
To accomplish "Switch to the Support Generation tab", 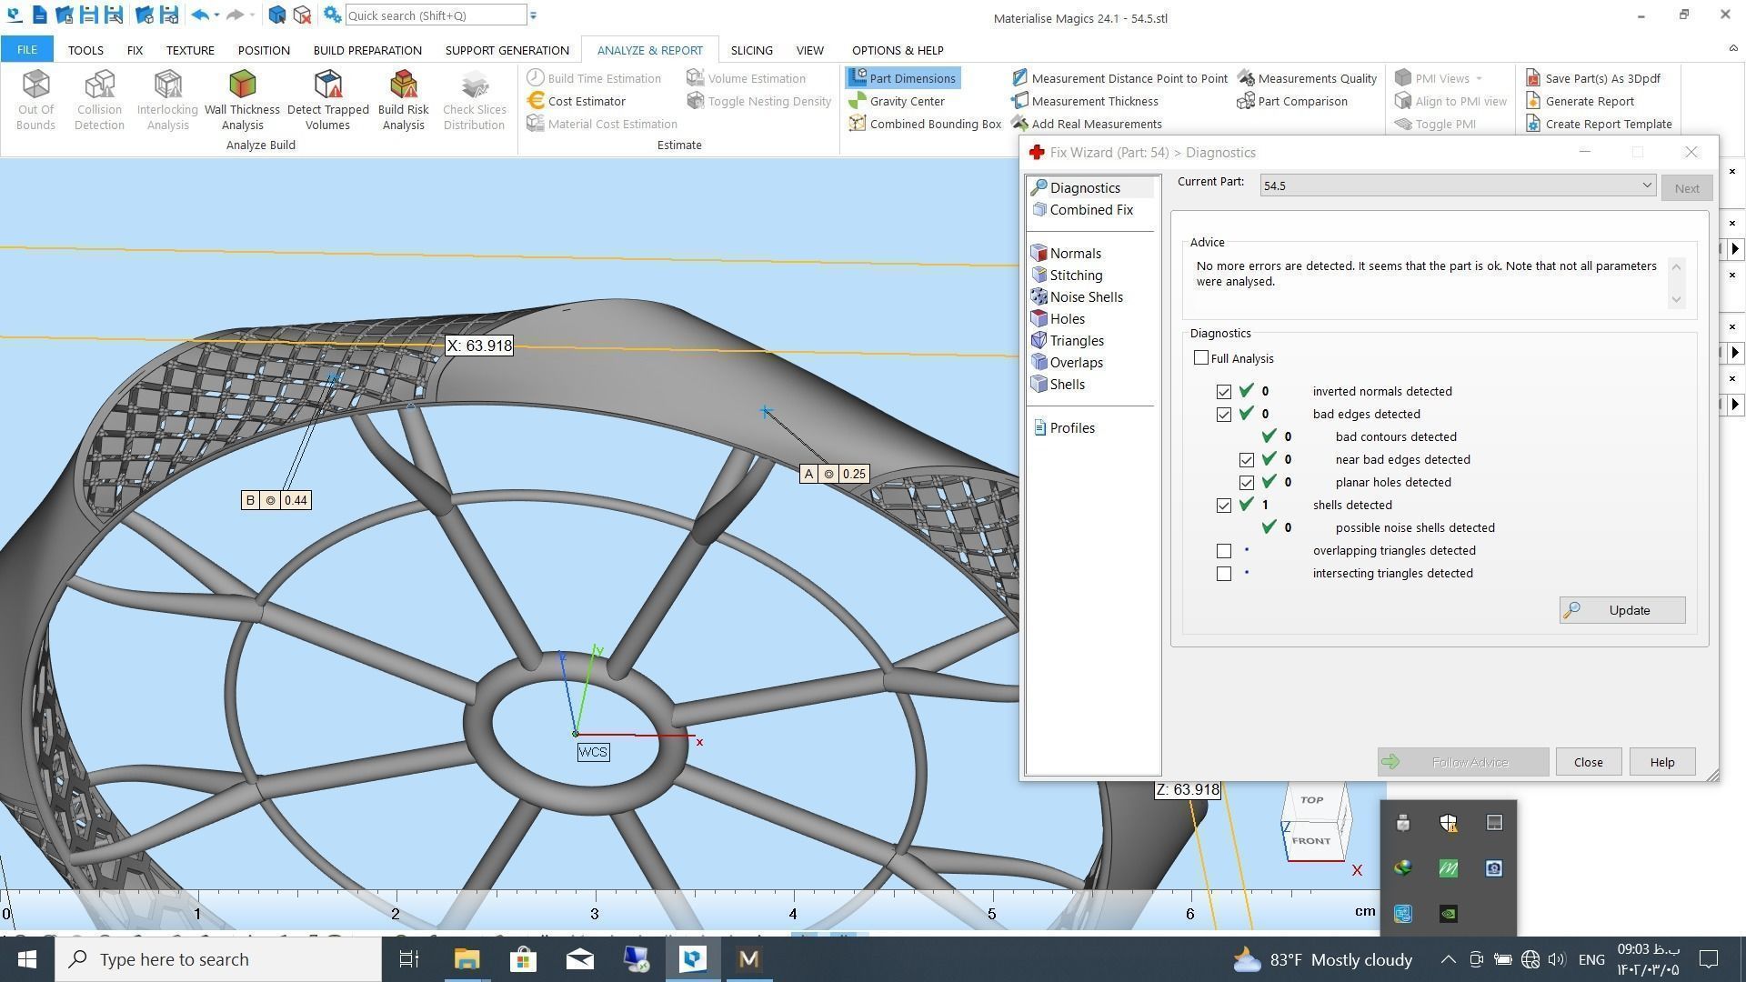I will pos(507,50).
